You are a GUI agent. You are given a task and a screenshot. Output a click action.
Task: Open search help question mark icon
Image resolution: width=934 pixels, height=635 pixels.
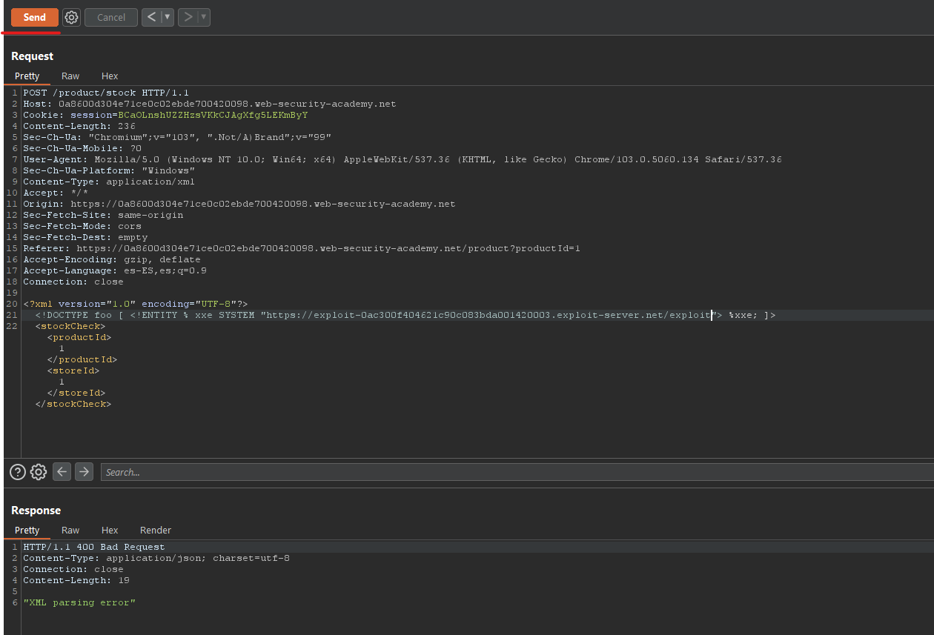tap(18, 471)
